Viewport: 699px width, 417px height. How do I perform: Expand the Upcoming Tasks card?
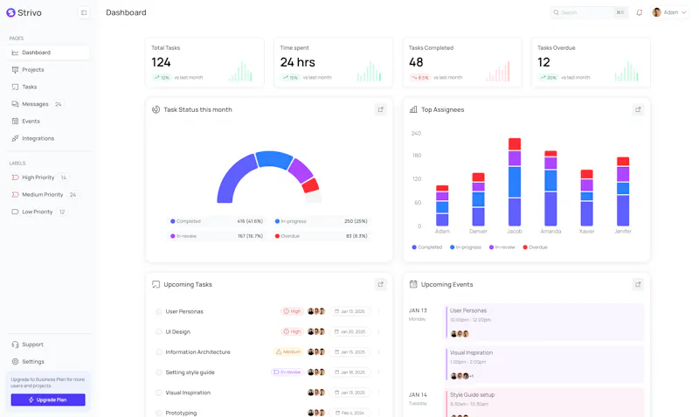coord(381,284)
